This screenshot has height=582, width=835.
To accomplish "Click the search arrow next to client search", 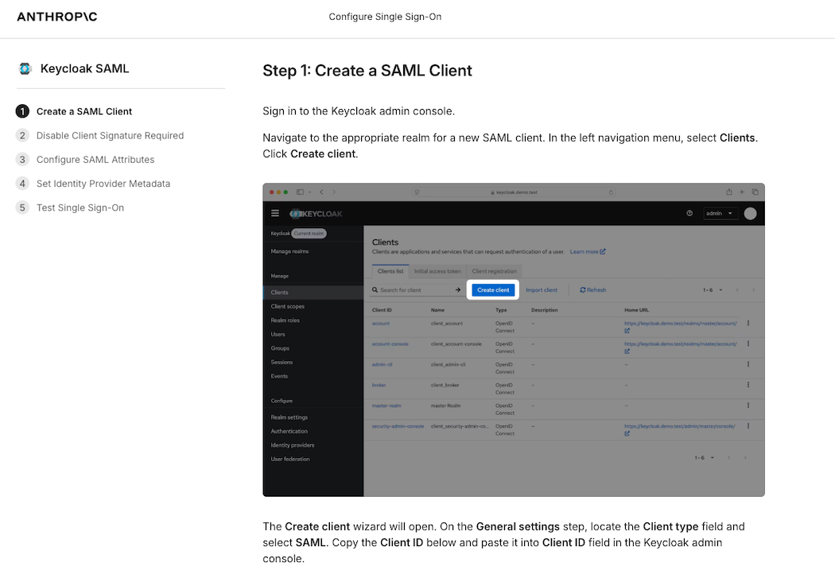I will (x=457, y=290).
